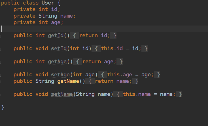
Task: Click 'this' keyword in setName method
Action: 129,94
